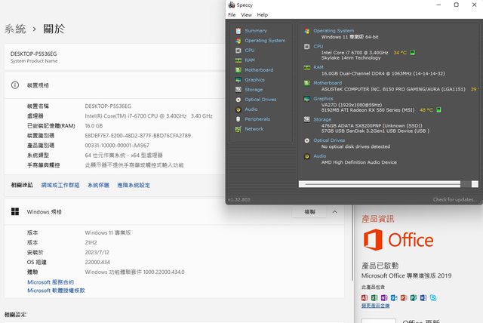This screenshot has height=323, width=483.
Task: Select the RAM icon in Speccy sidebar
Action: pos(239,60)
